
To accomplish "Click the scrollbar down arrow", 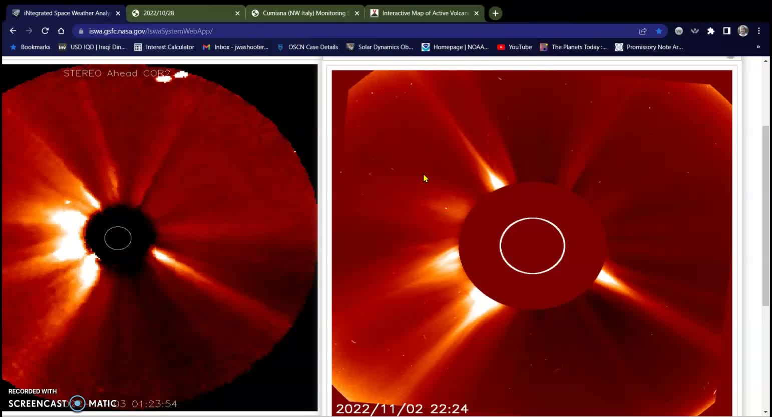I will pos(765,412).
